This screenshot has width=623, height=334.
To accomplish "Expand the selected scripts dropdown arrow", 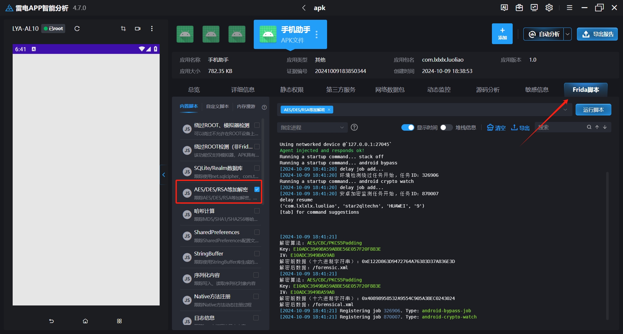I will [x=565, y=110].
